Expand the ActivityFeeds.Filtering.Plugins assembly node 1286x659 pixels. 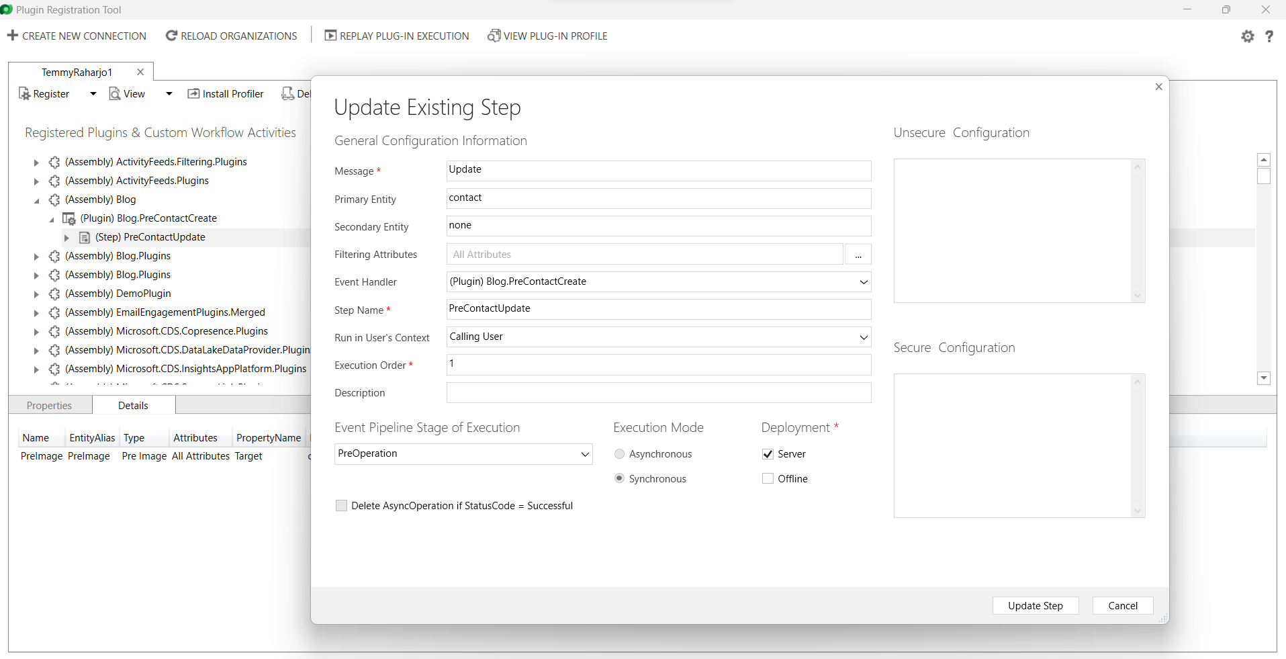36,162
